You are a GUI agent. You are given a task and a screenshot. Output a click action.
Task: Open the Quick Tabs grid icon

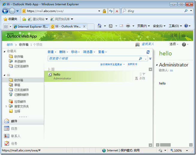(x=6, y=26)
